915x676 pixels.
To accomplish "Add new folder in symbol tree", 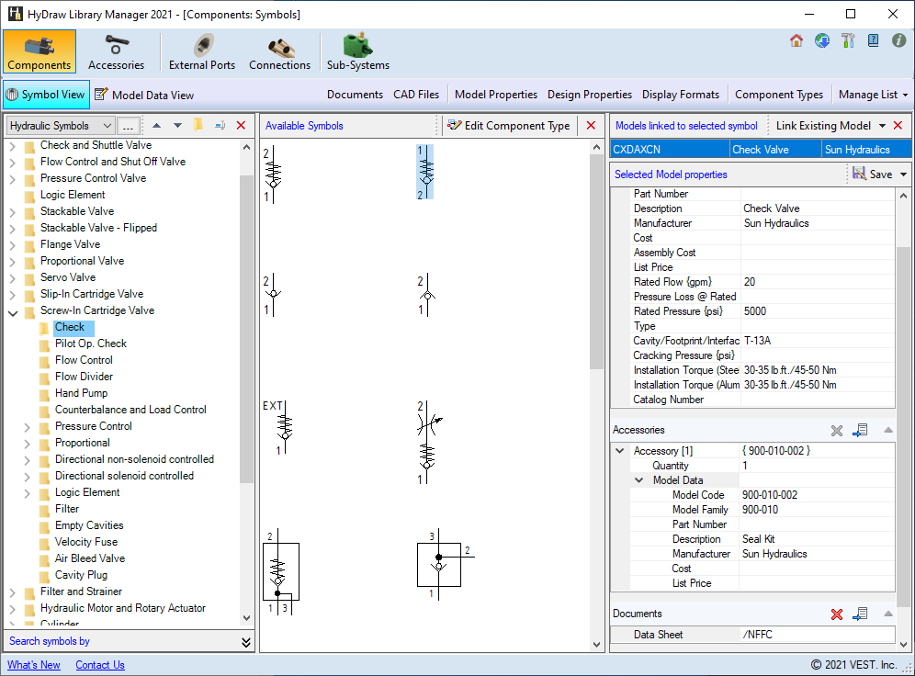I will point(198,126).
